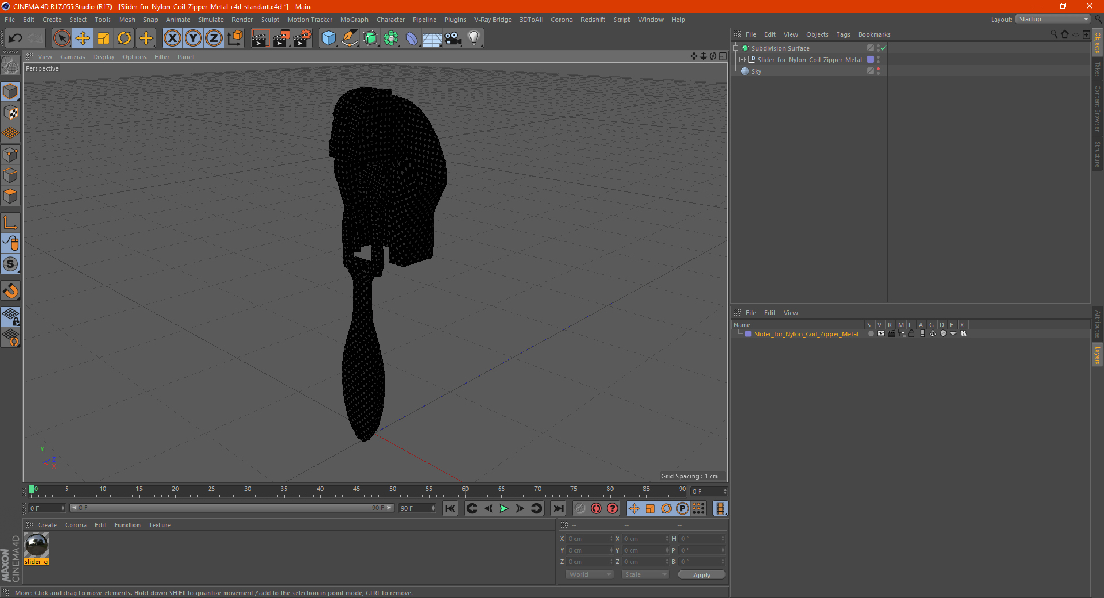Switch to Layers side tab

(x=1098, y=355)
